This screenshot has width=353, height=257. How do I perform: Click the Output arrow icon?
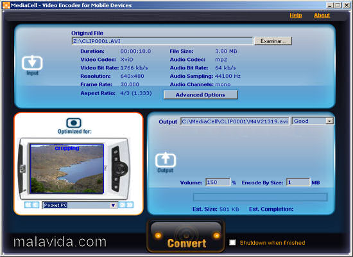click(166, 159)
